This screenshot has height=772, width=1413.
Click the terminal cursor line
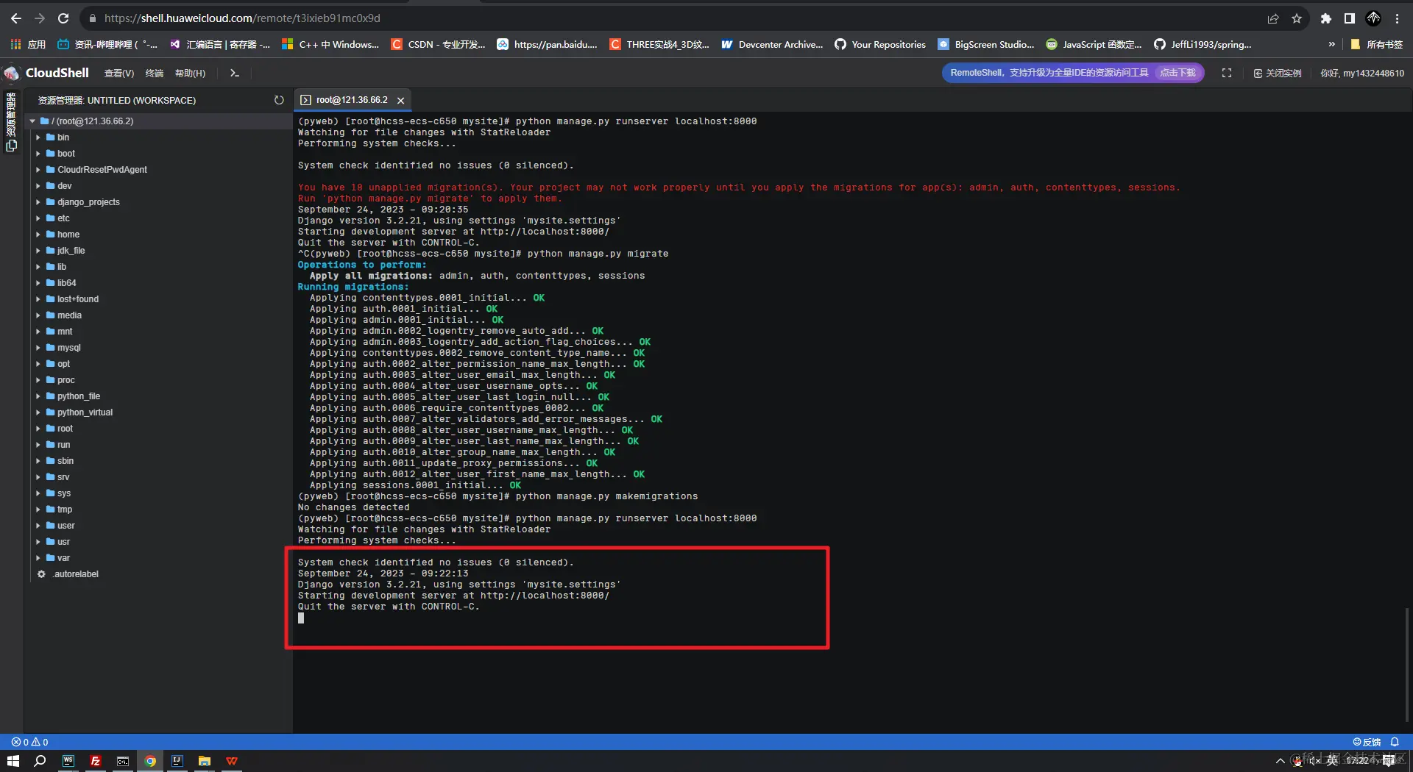(x=301, y=618)
